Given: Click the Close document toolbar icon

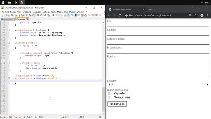Looking at the screenshot, I should coord(16,15).
